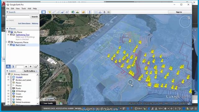This screenshot has height=112, width=199.
Task: Enable the Weather layer checkbox
Action: click(11, 96)
